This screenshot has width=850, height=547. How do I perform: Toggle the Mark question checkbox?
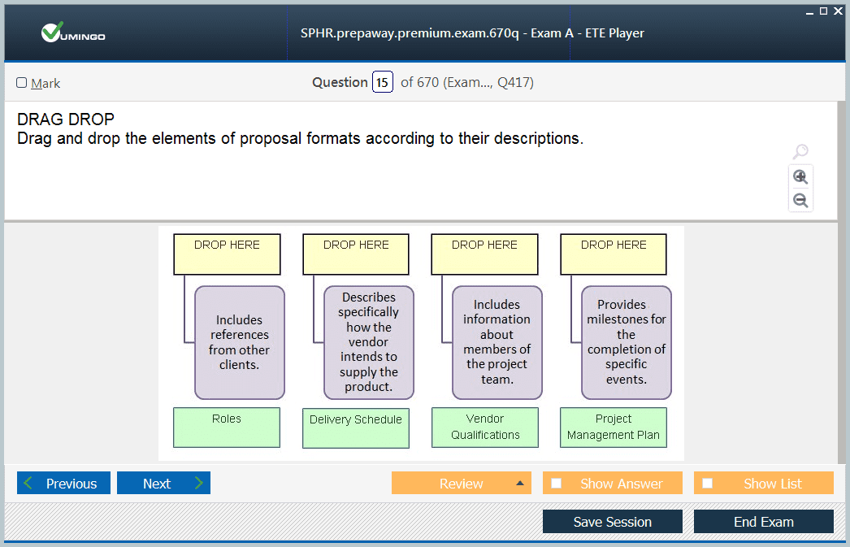22,83
